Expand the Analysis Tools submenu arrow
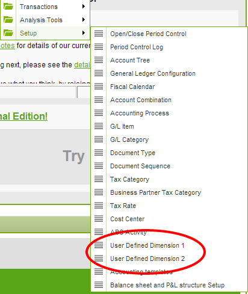 coord(84,20)
